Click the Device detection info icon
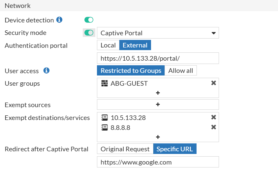Screen dimensions: 278x179 59,20
